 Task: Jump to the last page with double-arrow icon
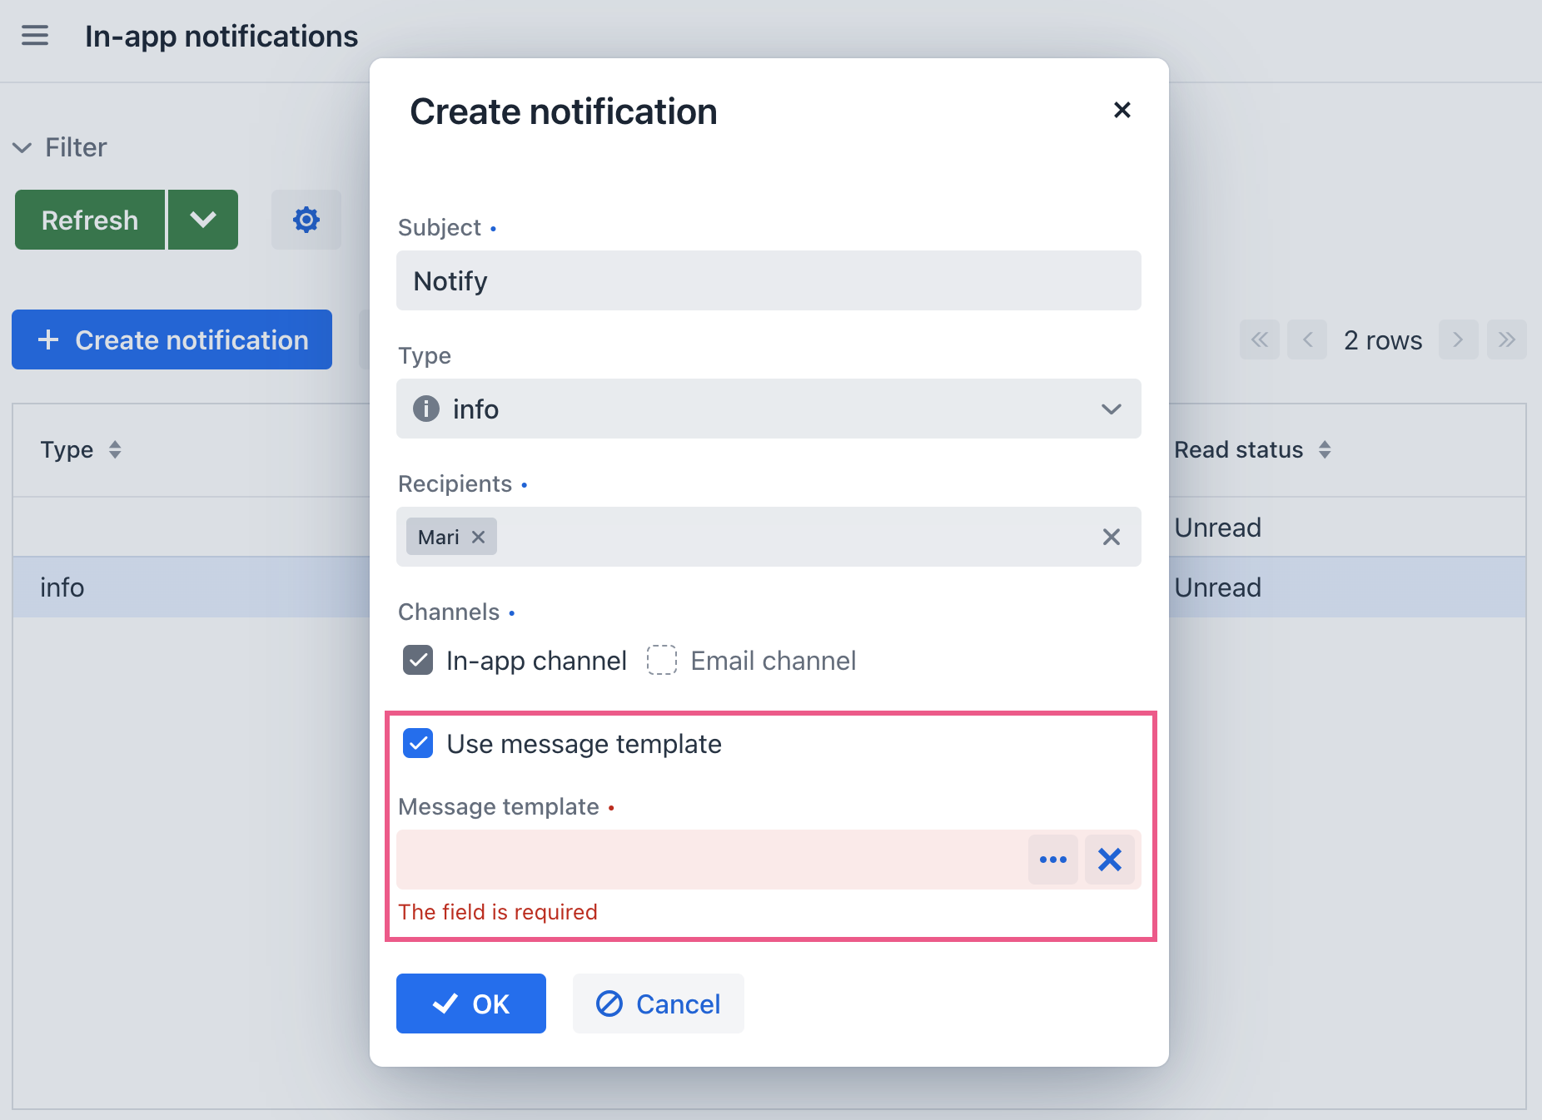point(1507,339)
